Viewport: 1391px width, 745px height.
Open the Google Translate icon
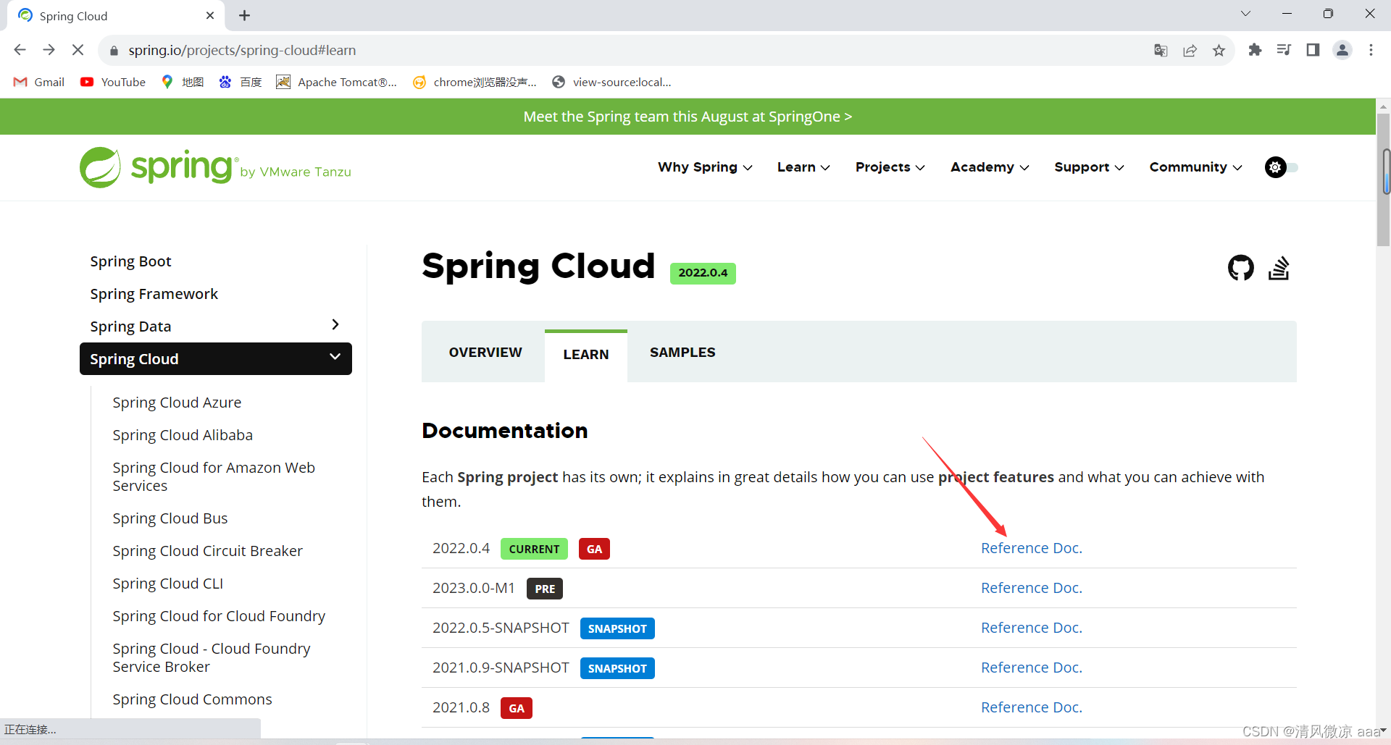[x=1161, y=50]
